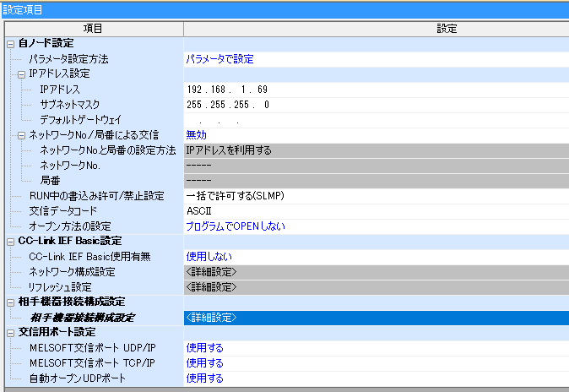
Task: Click the 項目 column header
Action: click(93, 29)
